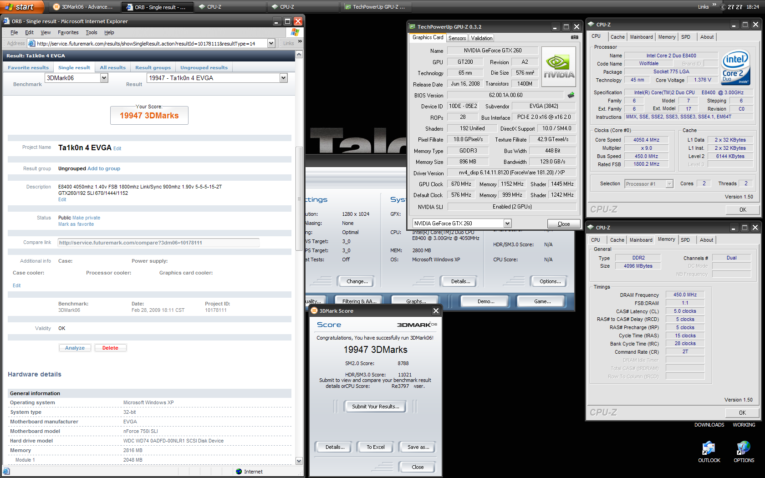This screenshot has width=765, height=478.
Task: Click the GPU-Z screenshot camera icon
Action: click(575, 37)
